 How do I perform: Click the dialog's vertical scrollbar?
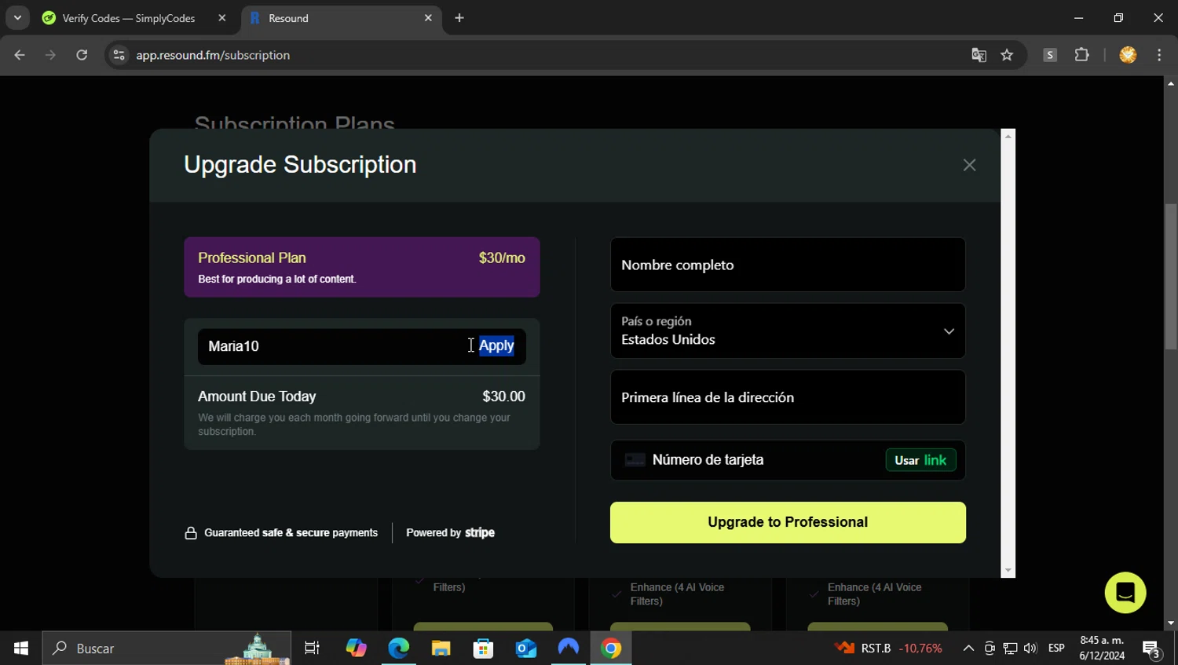coord(1008,353)
